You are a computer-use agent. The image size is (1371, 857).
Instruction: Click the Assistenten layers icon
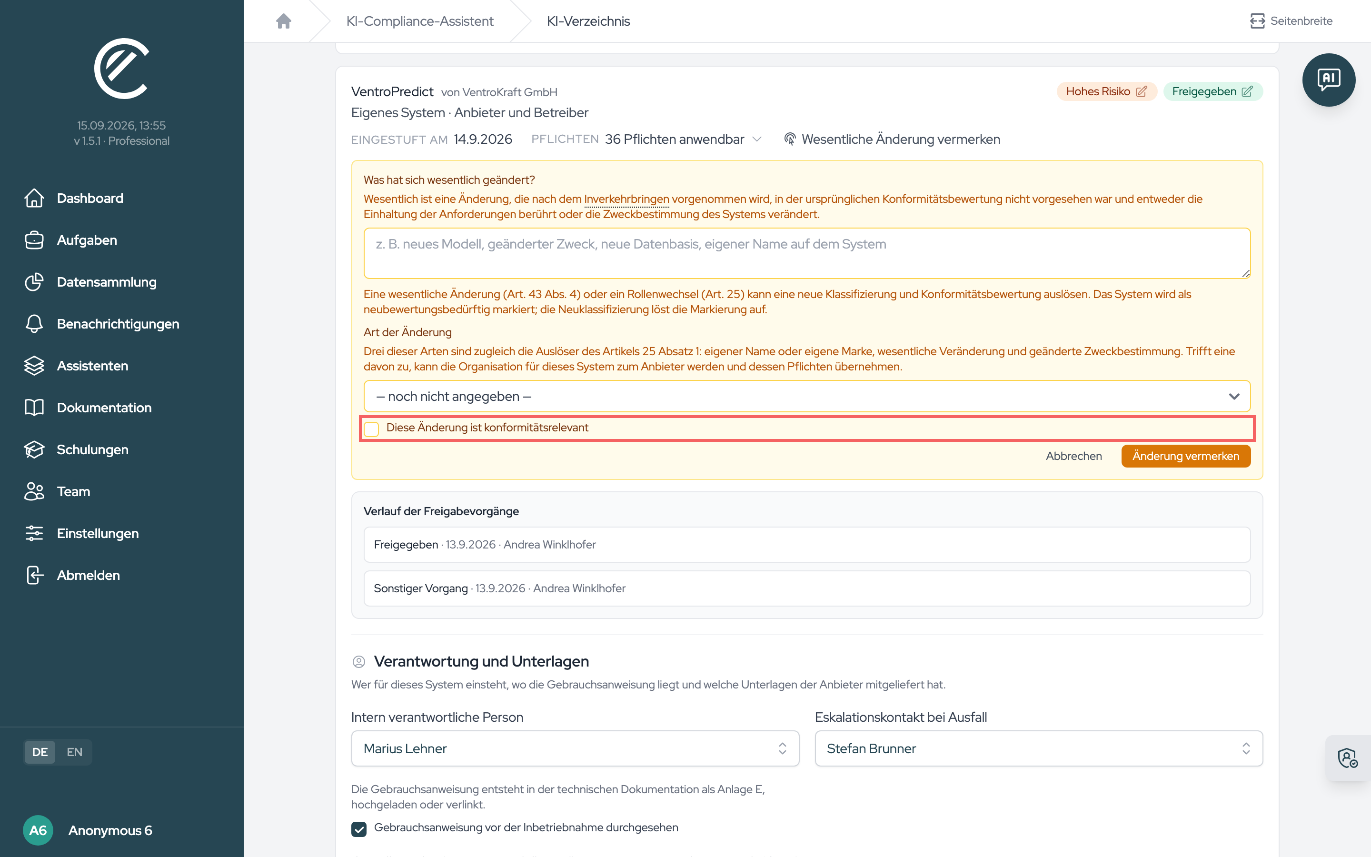click(x=34, y=366)
